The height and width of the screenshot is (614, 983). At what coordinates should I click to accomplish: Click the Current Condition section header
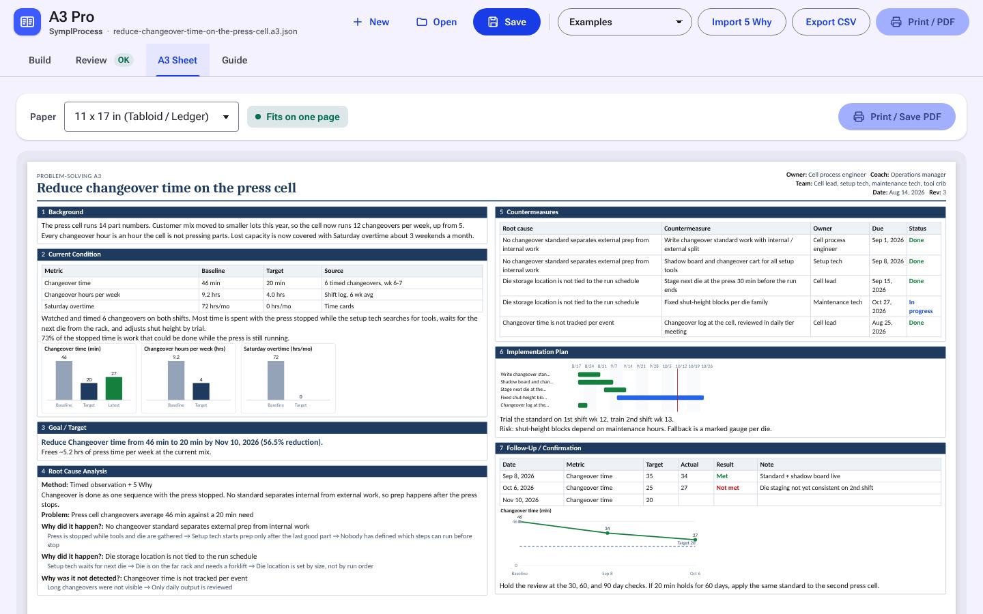pyautogui.click(x=262, y=254)
